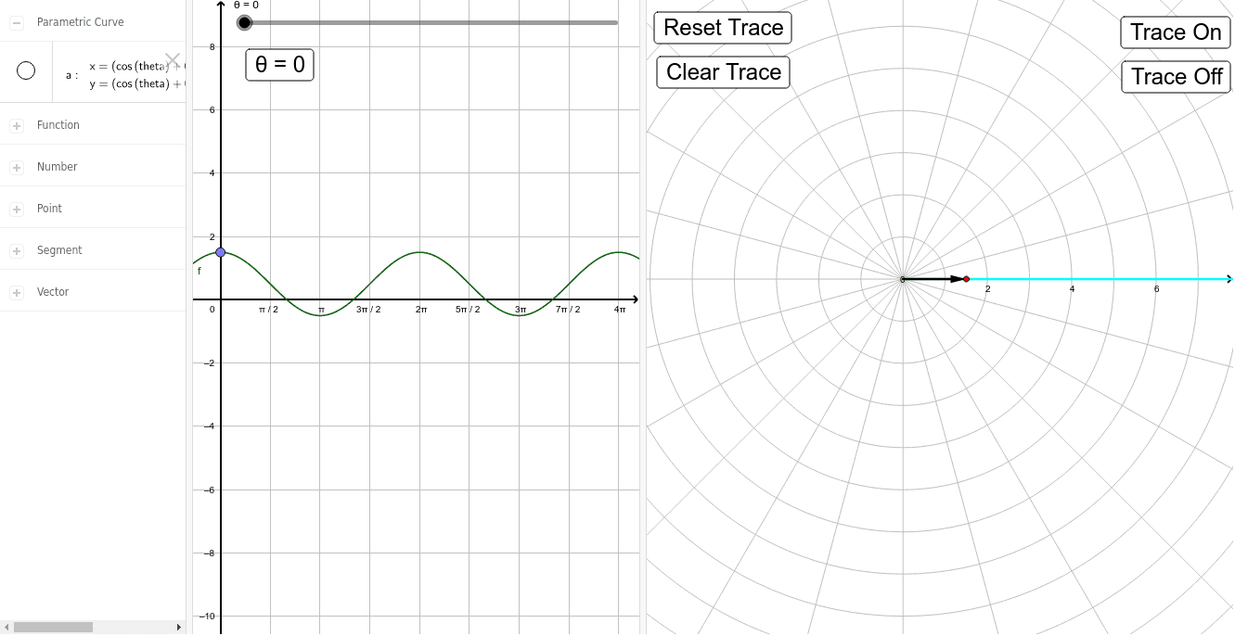Click the theta slider handle
1235x636 pixels.
coord(244,22)
